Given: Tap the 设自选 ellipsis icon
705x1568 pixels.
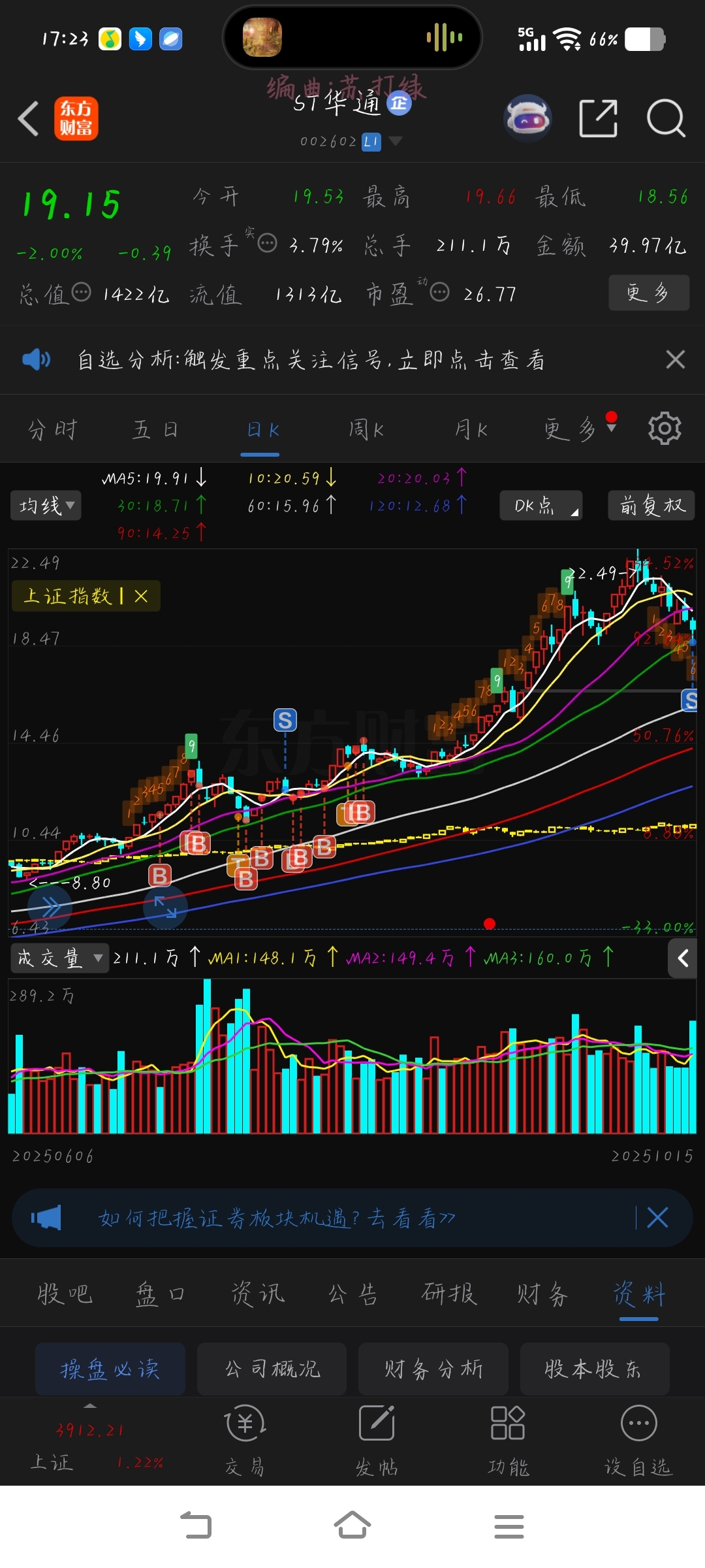Looking at the screenshot, I should tap(638, 1423).
